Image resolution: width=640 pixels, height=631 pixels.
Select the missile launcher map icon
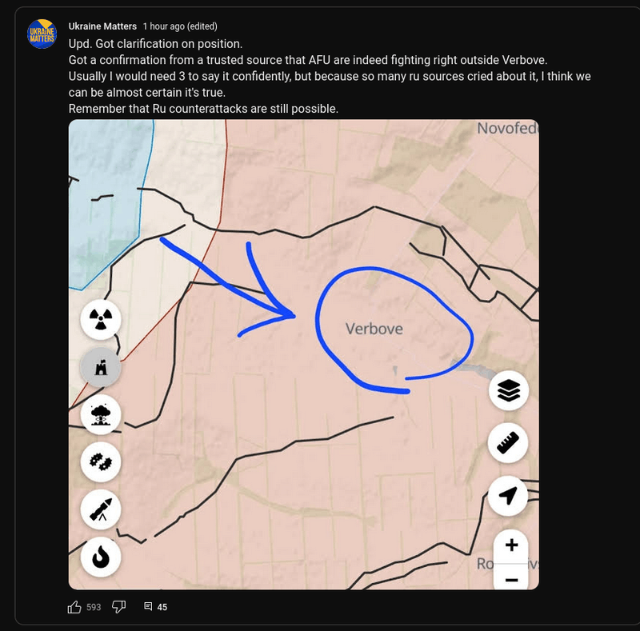[101, 509]
